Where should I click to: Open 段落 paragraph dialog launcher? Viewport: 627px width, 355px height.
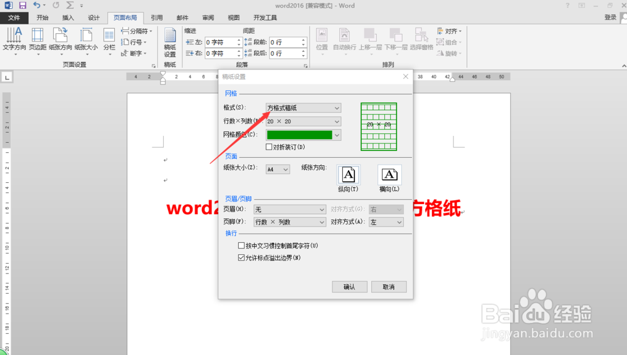[x=306, y=66]
